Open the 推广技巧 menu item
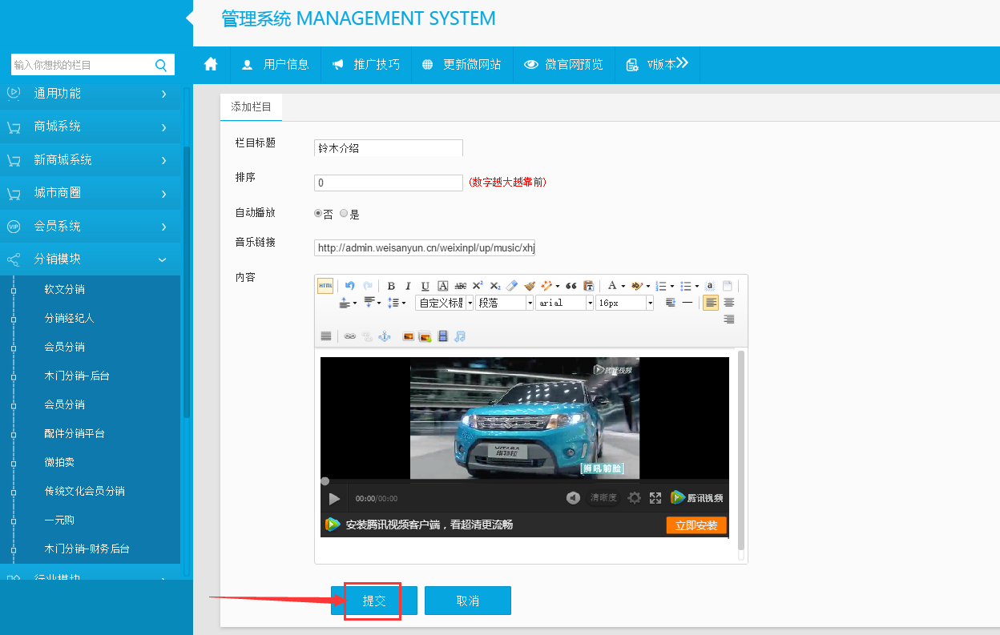 pos(366,64)
